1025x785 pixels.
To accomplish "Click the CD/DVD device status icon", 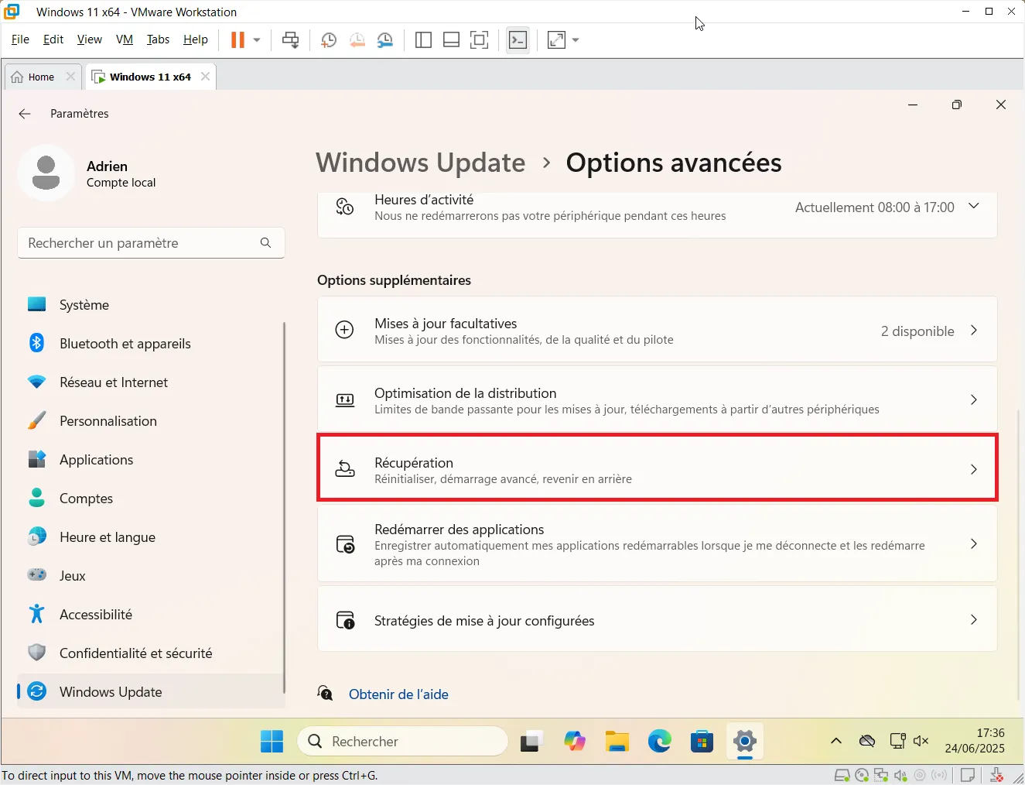I will [862, 775].
